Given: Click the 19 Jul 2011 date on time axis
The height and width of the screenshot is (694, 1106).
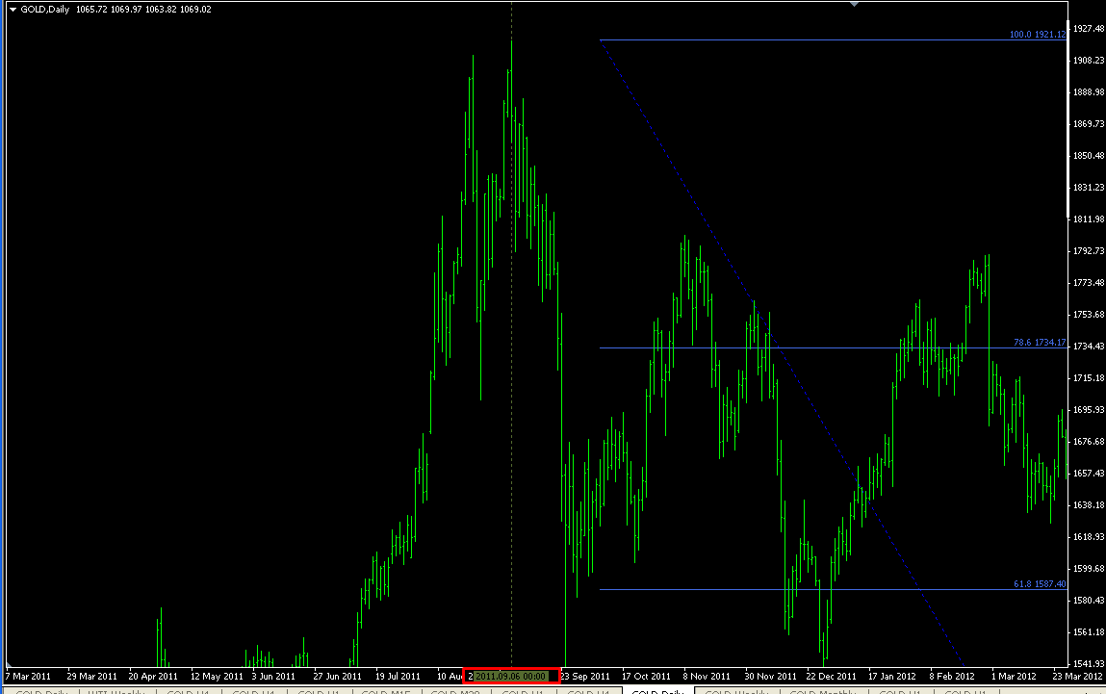Looking at the screenshot, I should (398, 677).
